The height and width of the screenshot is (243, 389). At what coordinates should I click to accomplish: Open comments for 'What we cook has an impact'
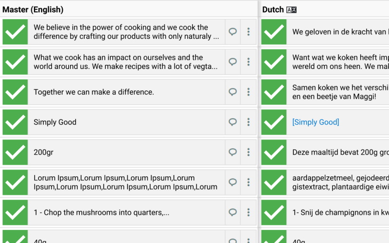click(232, 62)
